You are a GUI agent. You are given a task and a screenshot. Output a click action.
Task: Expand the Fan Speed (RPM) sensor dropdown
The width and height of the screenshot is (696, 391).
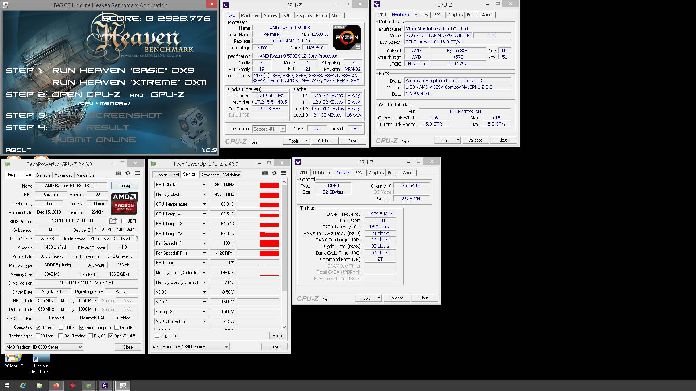tap(204, 253)
